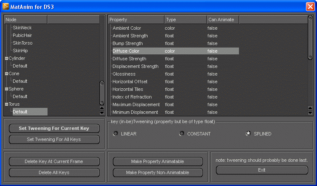Click Set Tweening For Current Key
This screenshot has height=186, width=317.
tap(54, 129)
